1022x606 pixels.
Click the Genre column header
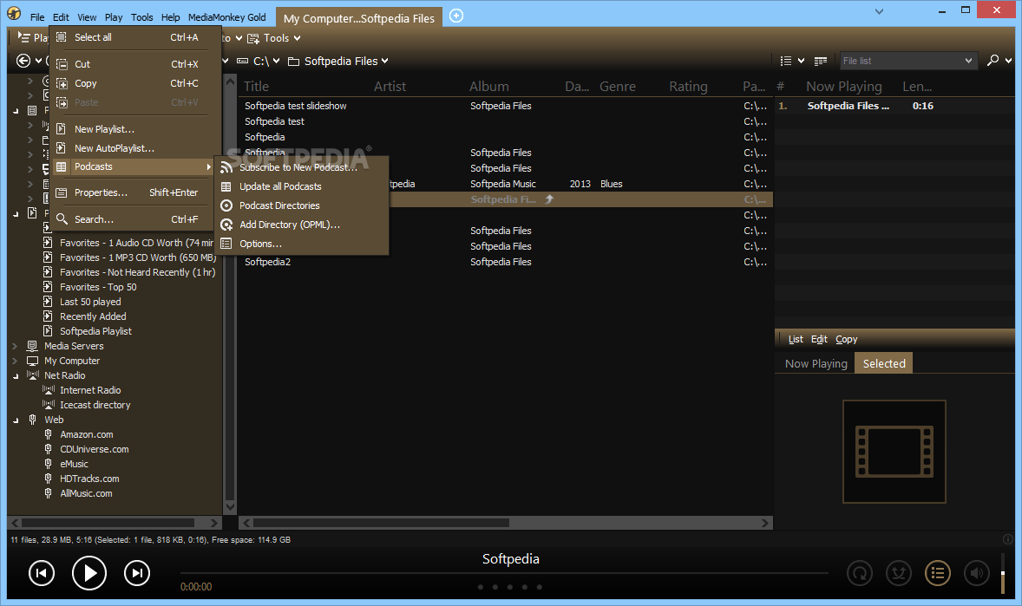click(617, 87)
